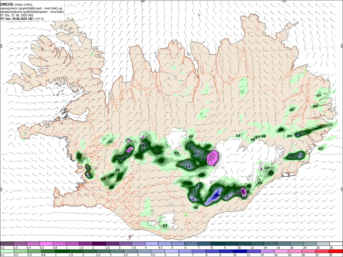343x257 pixels.
Task: Click the 'rigning/skúrir' legend description line
Action: click(x=31, y=8)
